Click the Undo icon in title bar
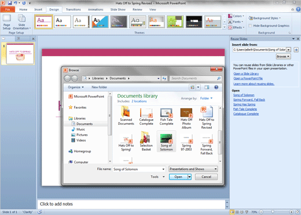 [x=16, y=3]
